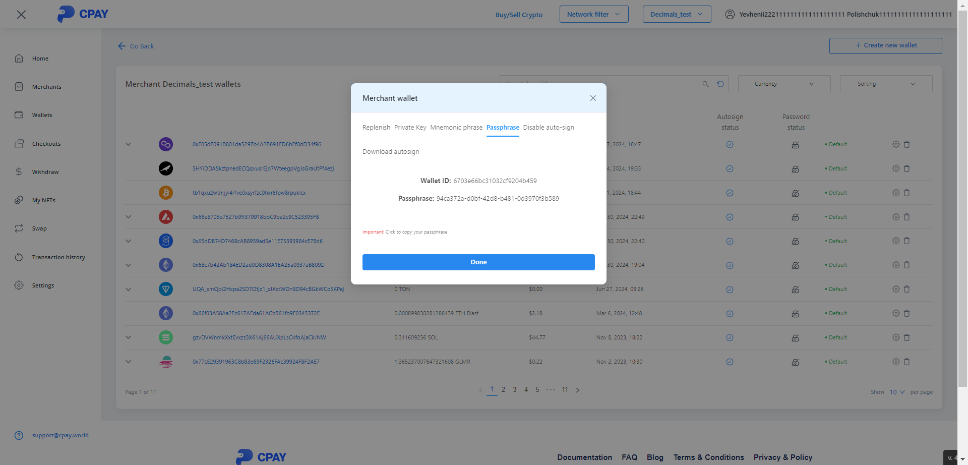Screen dimensions: 968x465
Task: Go to page 2 in pagination
Action: point(503,390)
